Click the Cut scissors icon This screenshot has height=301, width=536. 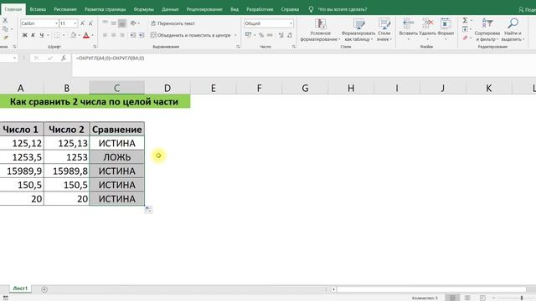pos(5,20)
